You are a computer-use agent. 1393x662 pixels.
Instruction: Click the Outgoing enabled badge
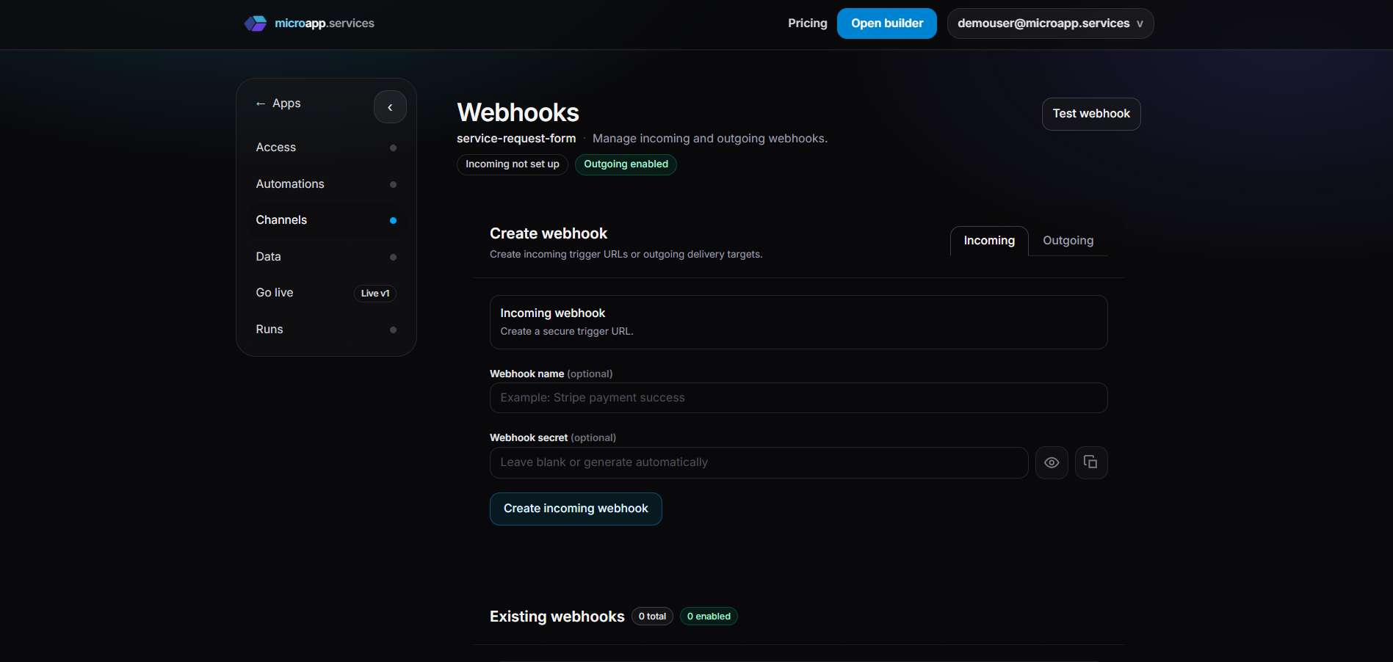pos(625,164)
